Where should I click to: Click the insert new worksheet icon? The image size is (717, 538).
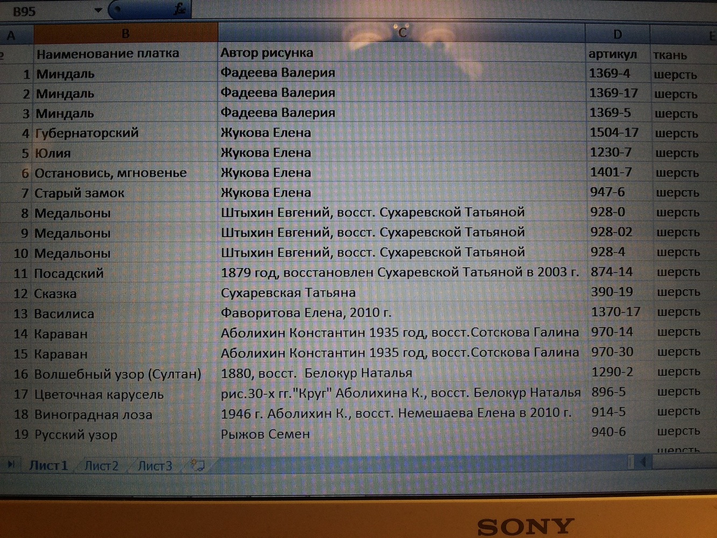point(197,465)
